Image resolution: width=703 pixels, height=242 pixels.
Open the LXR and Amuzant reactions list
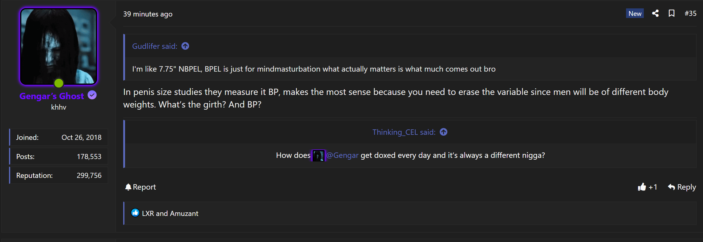170,214
